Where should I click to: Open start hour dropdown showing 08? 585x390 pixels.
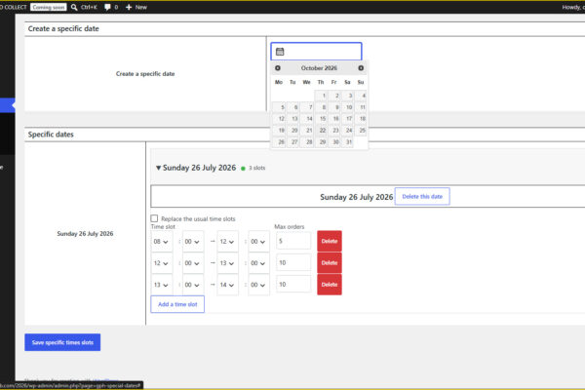pos(162,242)
